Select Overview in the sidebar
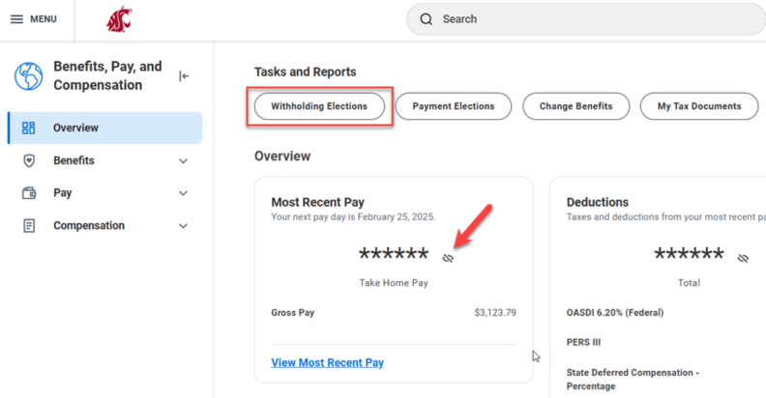This screenshot has height=398, width=766. coord(75,128)
